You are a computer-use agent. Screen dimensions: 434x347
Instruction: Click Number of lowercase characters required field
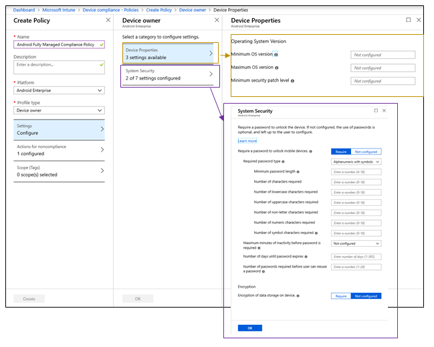356,193
